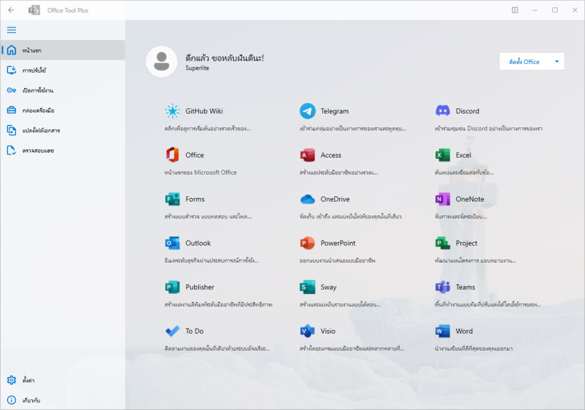This screenshot has width=585, height=410.
Task: Choose the Publisher app icon
Action: (173, 287)
